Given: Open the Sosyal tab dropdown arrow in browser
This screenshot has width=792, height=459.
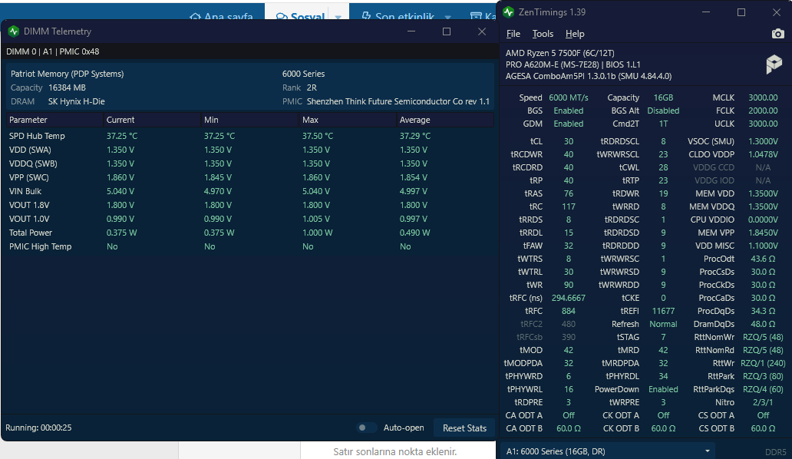Looking at the screenshot, I should coord(338,17).
